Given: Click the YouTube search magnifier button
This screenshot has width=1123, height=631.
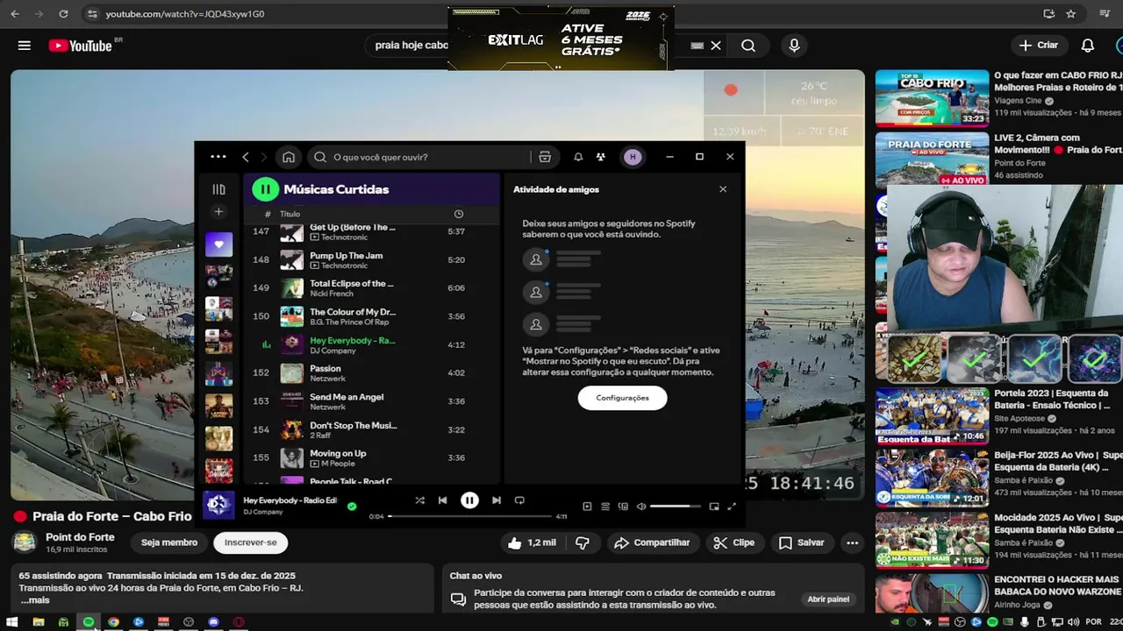Looking at the screenshot, I should point(748,46).
